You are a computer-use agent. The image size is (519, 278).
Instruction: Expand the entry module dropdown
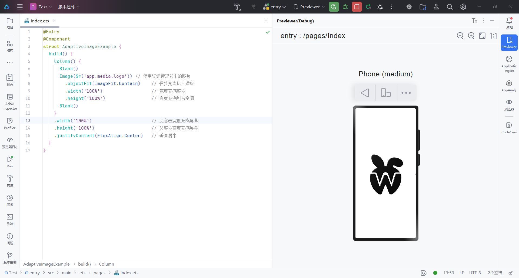[x=275, y=7]
